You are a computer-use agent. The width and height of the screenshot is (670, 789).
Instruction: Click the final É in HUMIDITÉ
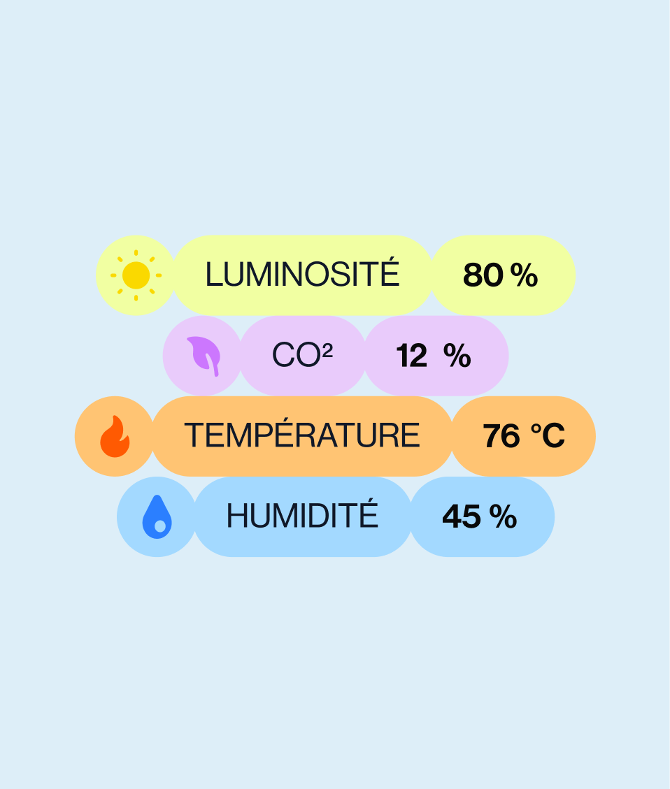click(369, 515)
